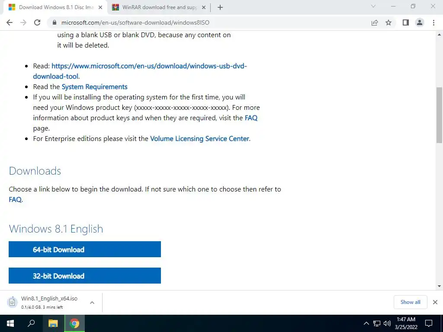This screenshot has width=443, height=332.
Task: Open the FAQ link under Downloads
Action: (15, 200)
